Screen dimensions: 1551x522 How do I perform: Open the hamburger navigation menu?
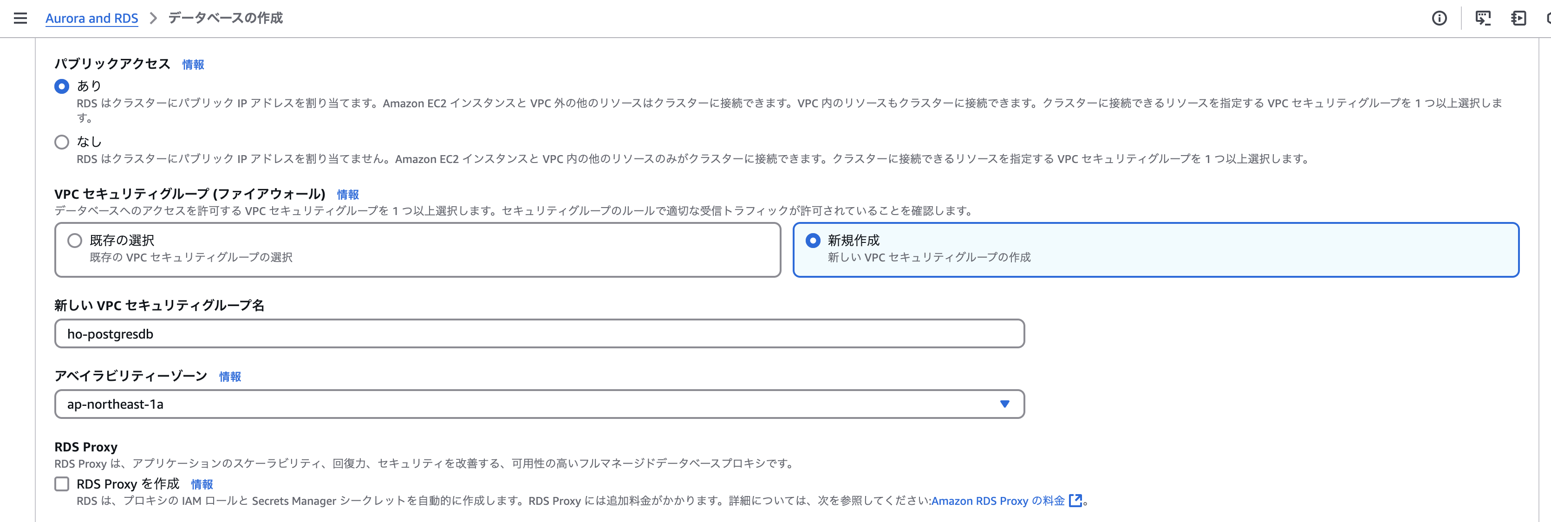pos(20,18)
